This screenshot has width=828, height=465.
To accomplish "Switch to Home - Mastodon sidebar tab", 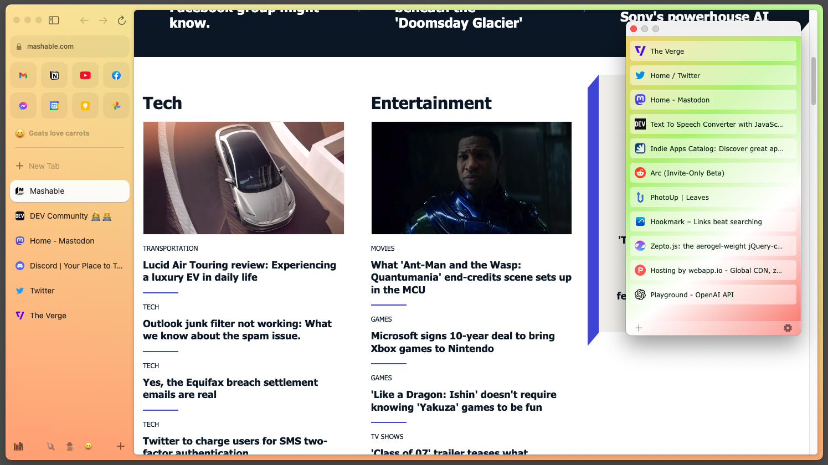I will tap(70, 241).
